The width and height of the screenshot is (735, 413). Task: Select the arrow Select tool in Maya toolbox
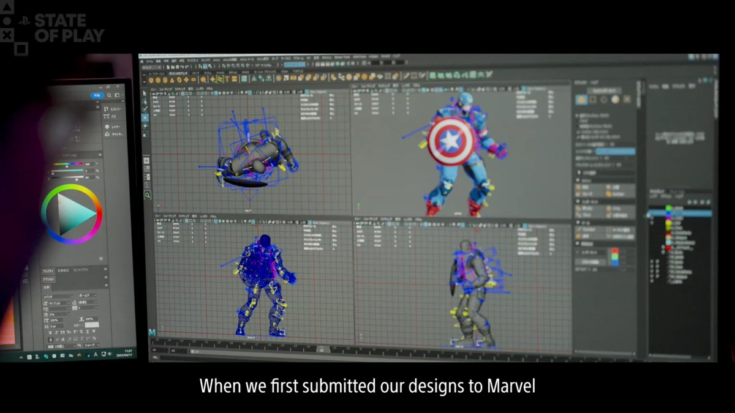pos(145,93)
